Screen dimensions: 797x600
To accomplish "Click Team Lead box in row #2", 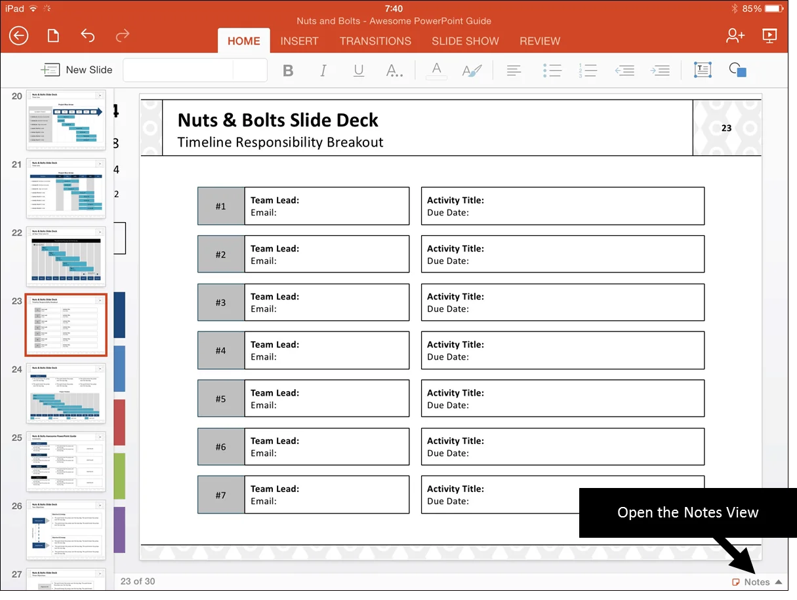I will tap(327, 254).
